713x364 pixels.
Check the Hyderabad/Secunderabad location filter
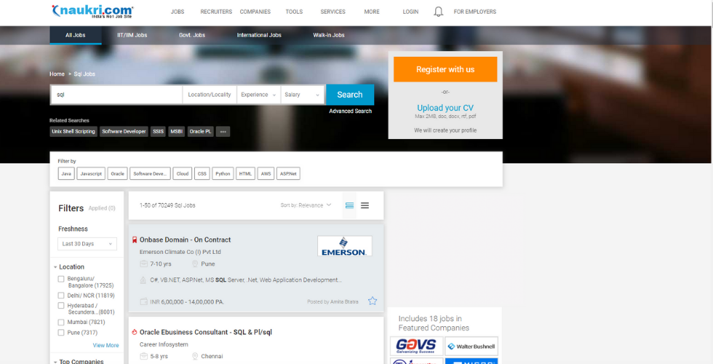pyautogui.click(x=61, y=306)
